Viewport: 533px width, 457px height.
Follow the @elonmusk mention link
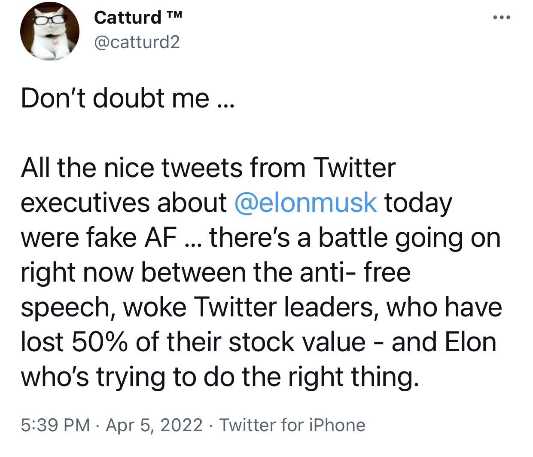point(306,202)
